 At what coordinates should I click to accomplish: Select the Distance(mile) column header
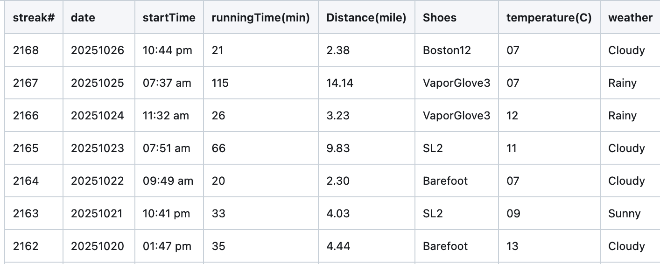366,18
